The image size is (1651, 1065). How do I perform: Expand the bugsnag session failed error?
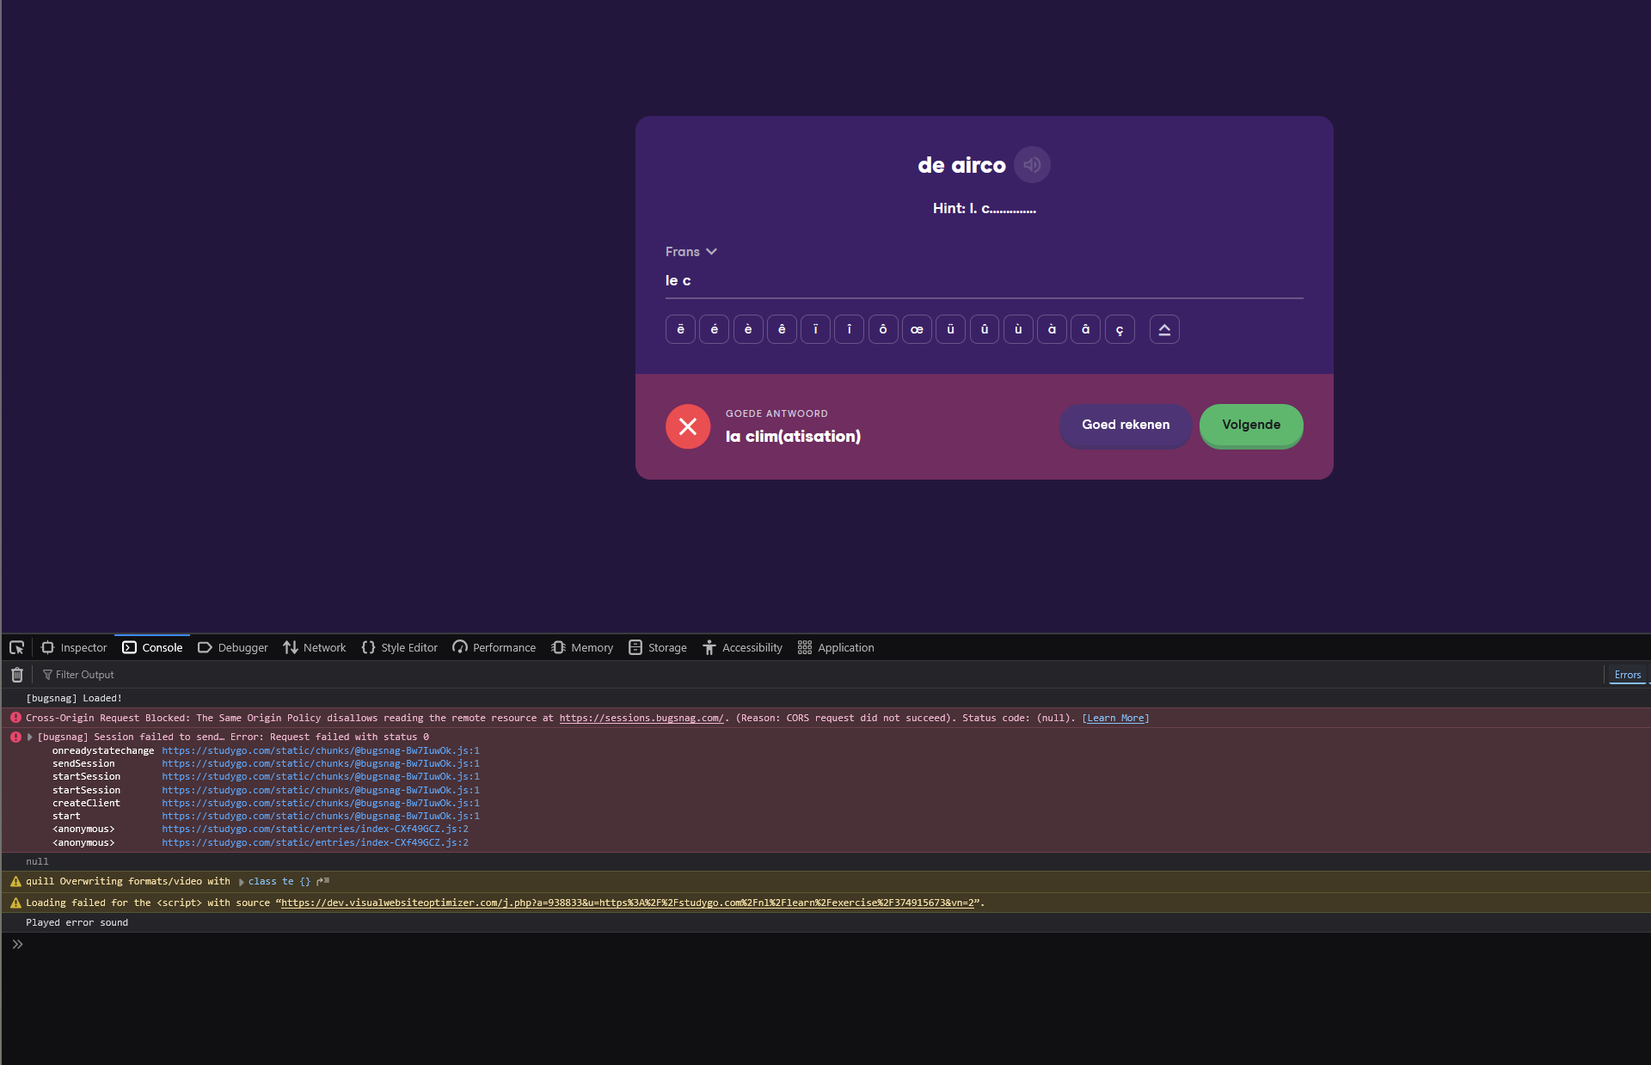click(x=30, y=737)
